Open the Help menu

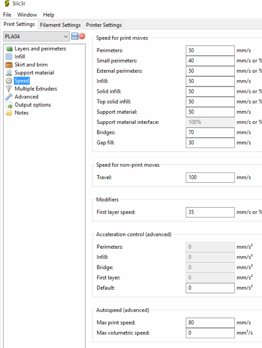coord(49,15)
